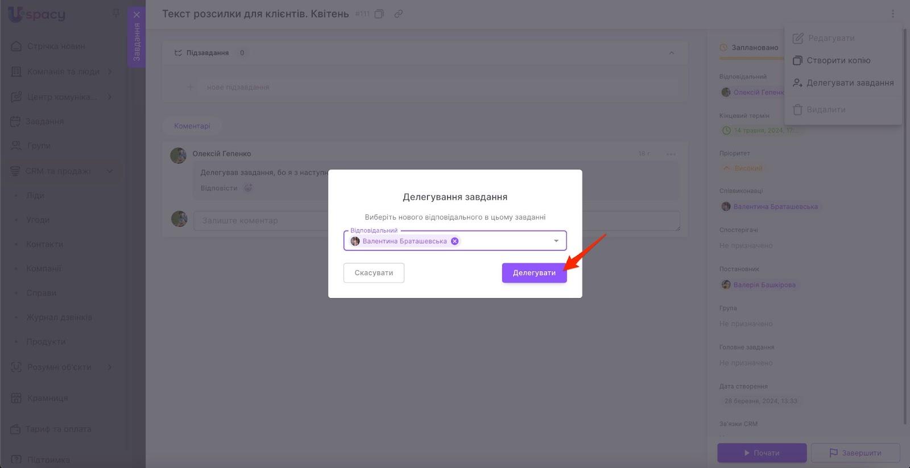
Task: Add a reaction with the emoji icon
Action: 248,188
